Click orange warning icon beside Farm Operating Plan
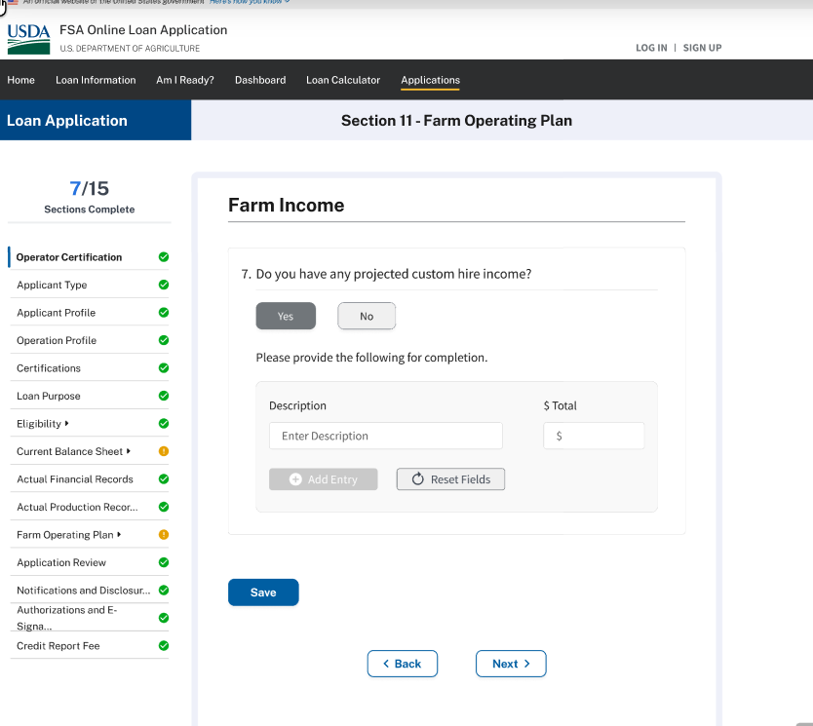 pyautogui.click(x=164, y=535)
